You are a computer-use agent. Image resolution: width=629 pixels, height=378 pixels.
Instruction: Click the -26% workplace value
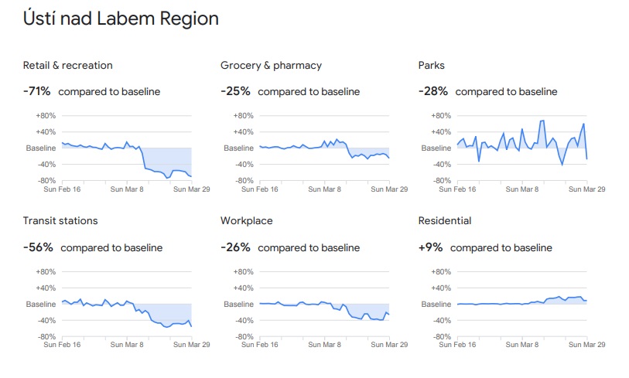tap(235, 248)
